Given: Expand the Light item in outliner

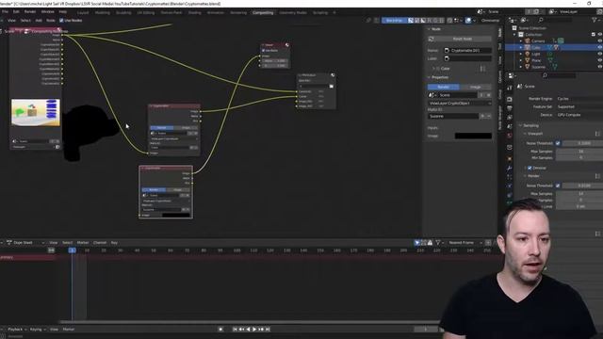Looking at the screenshot, I should pos(521,54).
